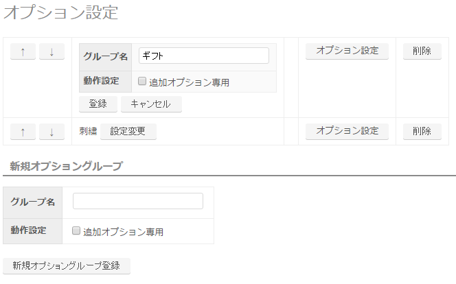The width and height of the screenshot is (456, 284).
Task: Move the ギフト group down
Action: pyautogui.click(x=52, y=51)
